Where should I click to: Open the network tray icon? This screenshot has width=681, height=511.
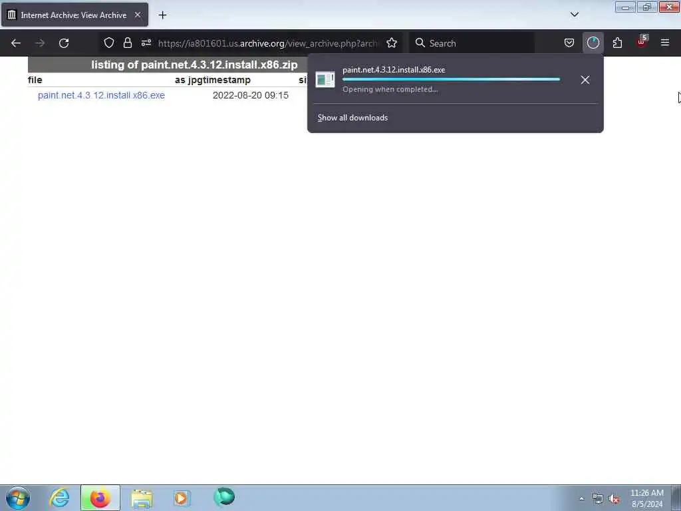[598, 499]
